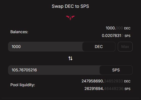This screenshot has width=141, height=100.
Task: Select the 26291694.46448236 SPS pool amount
Action: click(x=104, y=89)
